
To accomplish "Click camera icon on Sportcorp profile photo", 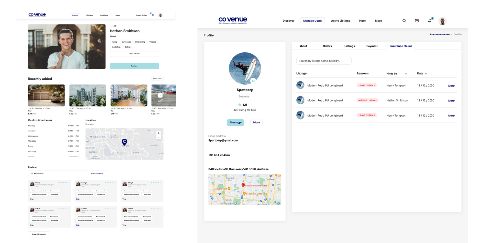I will 253,81.
